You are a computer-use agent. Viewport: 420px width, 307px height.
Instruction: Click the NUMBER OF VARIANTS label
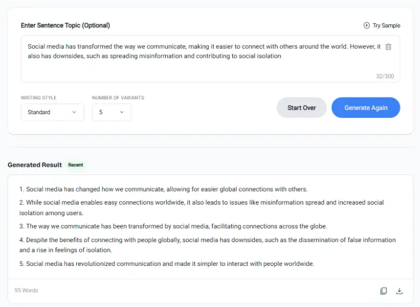coord(118,98)
